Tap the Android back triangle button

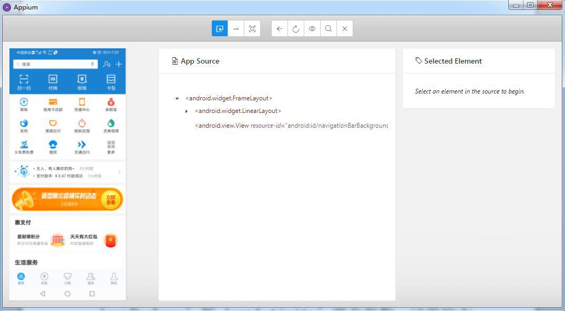[43, 294]
